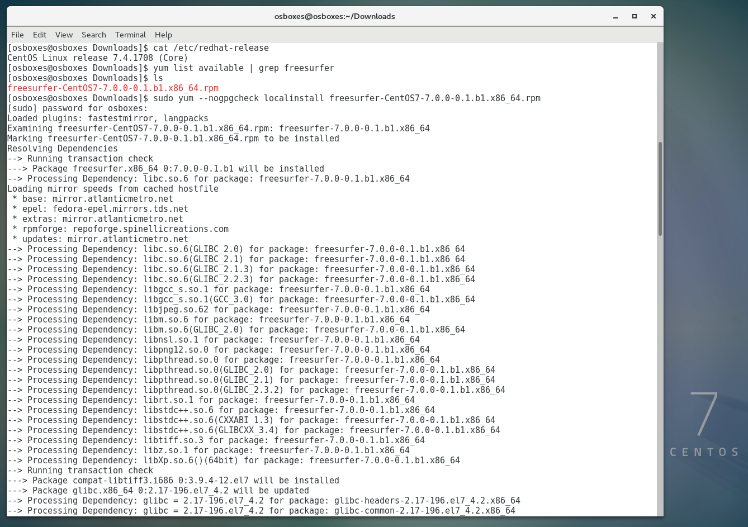Screen dimensions: 748x527
Task: Open the Search menu
Action: 93,35
